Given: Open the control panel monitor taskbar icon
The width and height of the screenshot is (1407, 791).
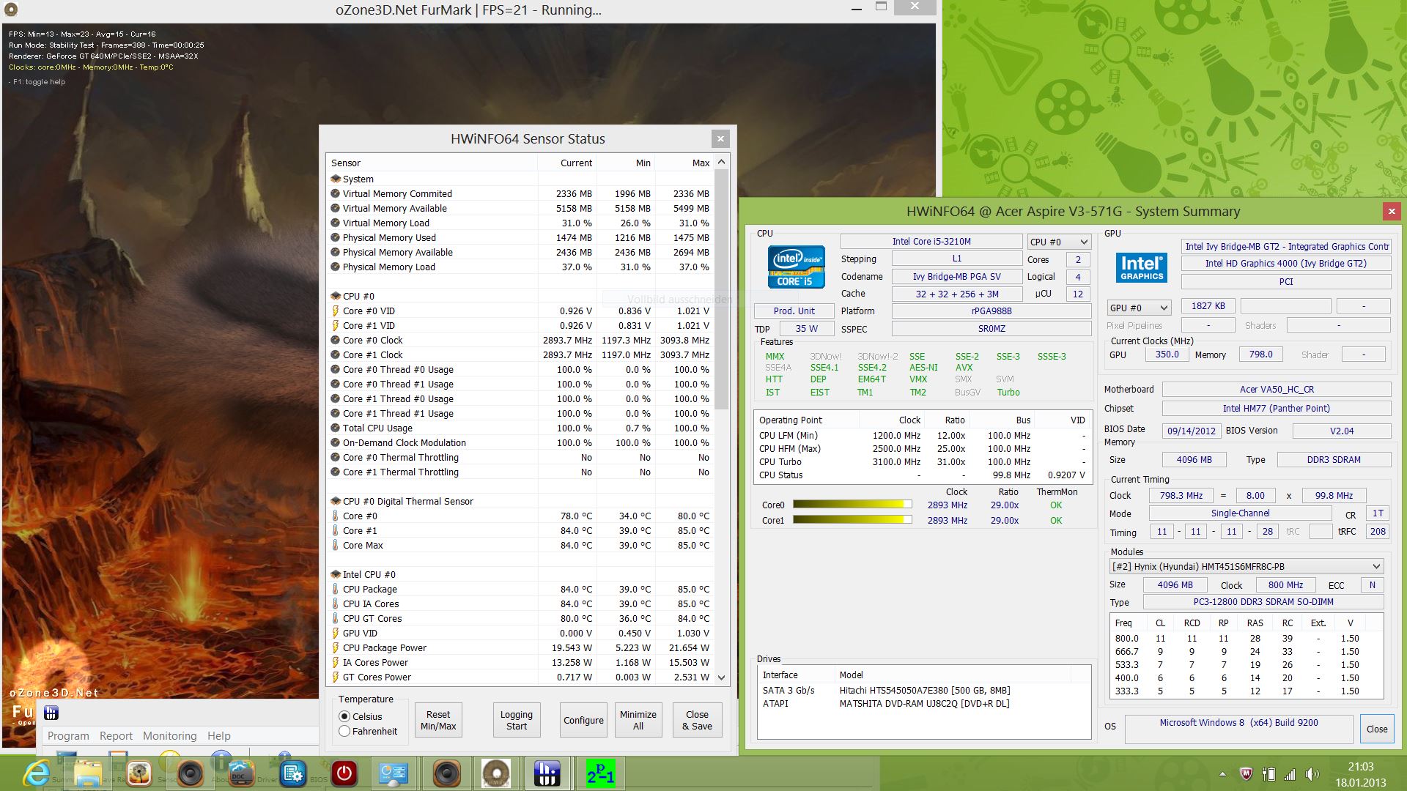Looking at the screenshot, I should [x=394, y=773].
